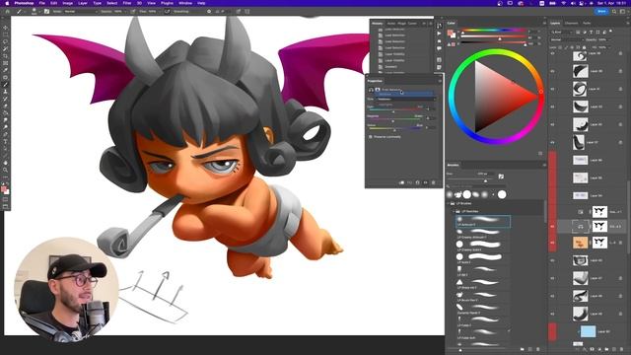Image resolution: width=631 pixels, height=355 pixels.
Task: Reset adjustment defaults in Properties
Action: 418,182
